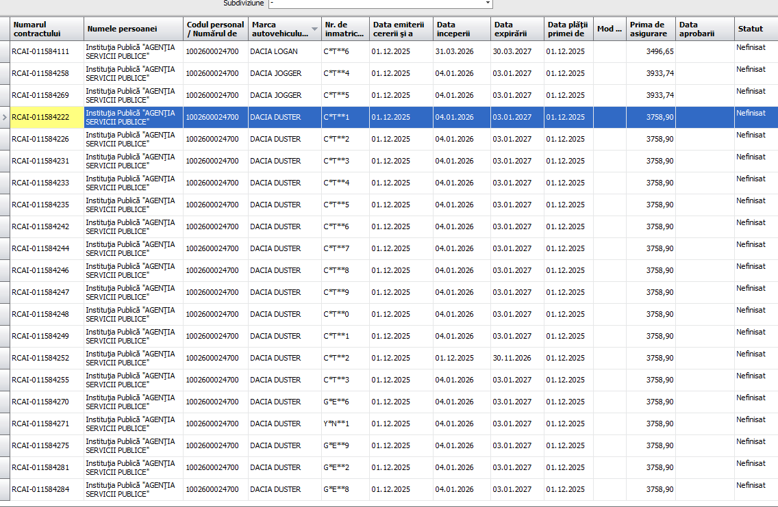Select contract RCAI-011584284 in the last row
This screenshot has width=778, height=507.
coord(40,489)
